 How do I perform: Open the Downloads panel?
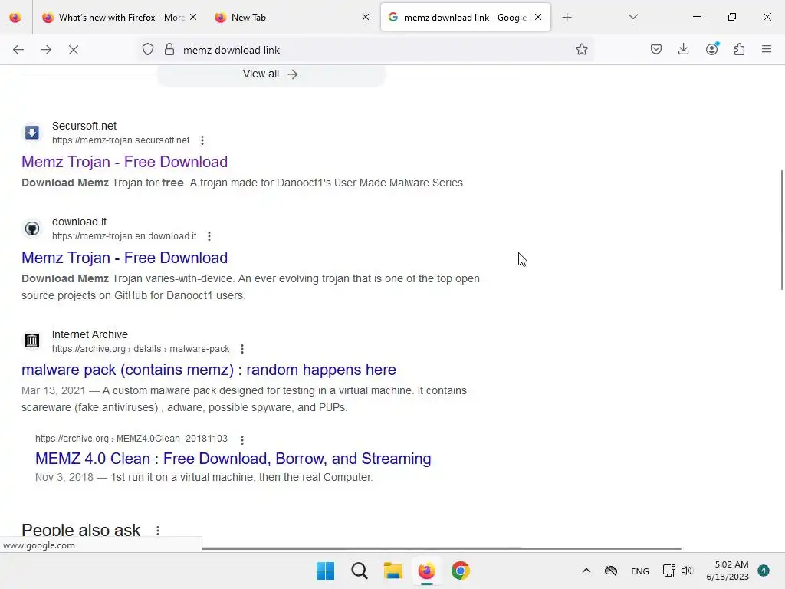683,50
